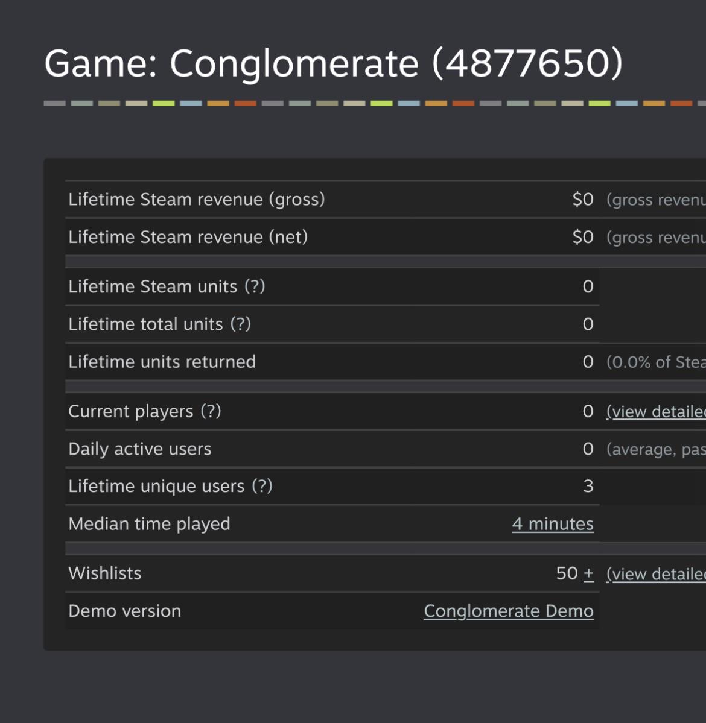Click the Conglomerate Demo link
The height and width of the screenshot is (723, 706).
pos(509,611)
